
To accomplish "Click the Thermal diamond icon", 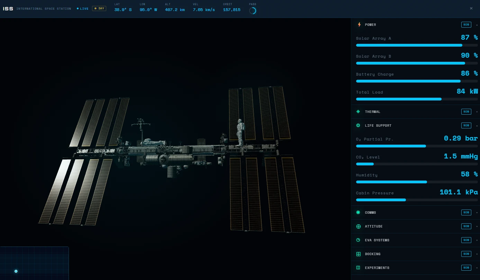I will tap(358, 112).
